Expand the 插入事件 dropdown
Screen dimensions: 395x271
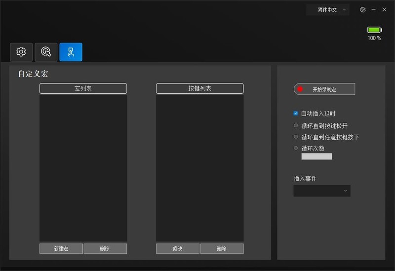(322, 191)
